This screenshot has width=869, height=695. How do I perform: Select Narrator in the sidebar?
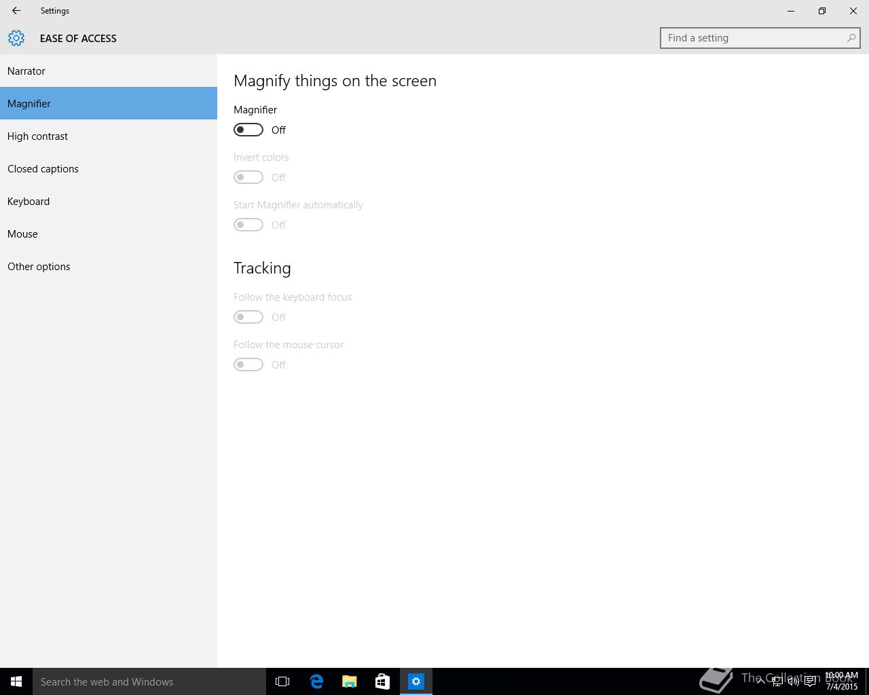pyautogui.click(x=109, y=71)
